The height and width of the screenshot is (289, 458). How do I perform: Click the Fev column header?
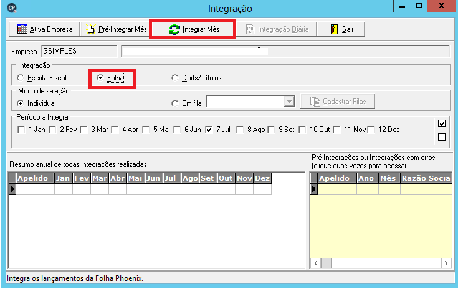[x=82, y=178]
